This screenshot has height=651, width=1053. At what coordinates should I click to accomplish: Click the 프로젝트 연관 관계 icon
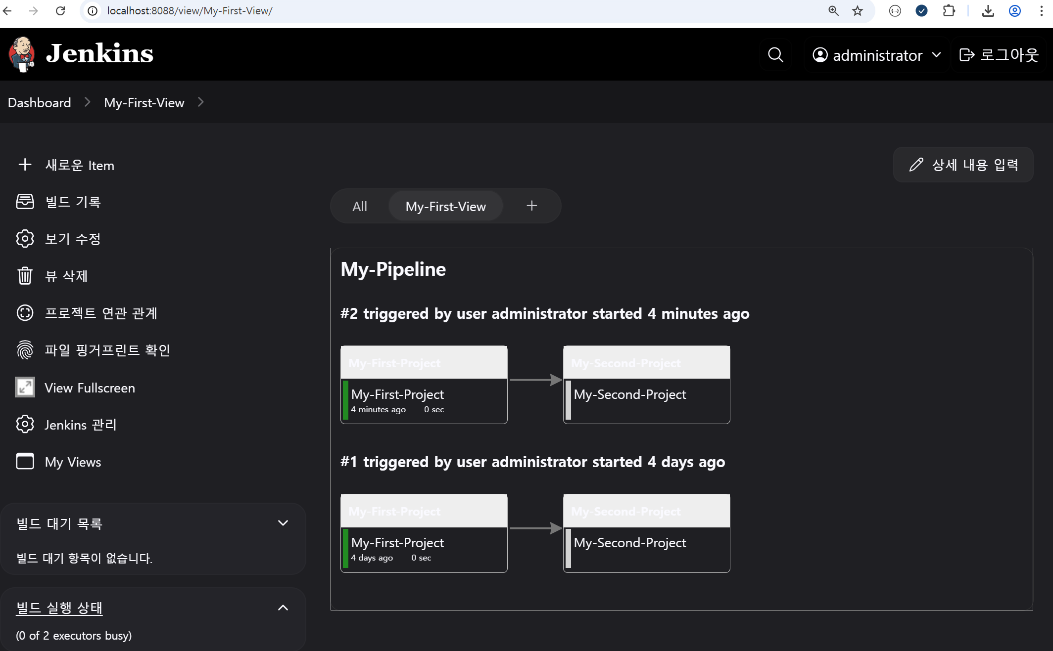tap(25, 313)
